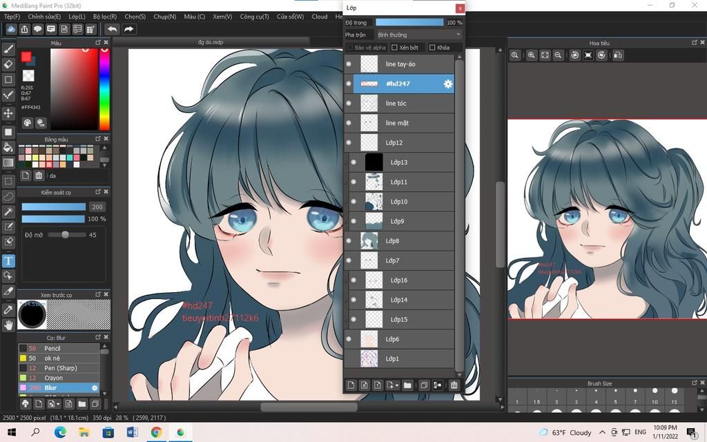Screen dimensions: 707x442
Task: Duplicate the selected layer
Action: 424,385
